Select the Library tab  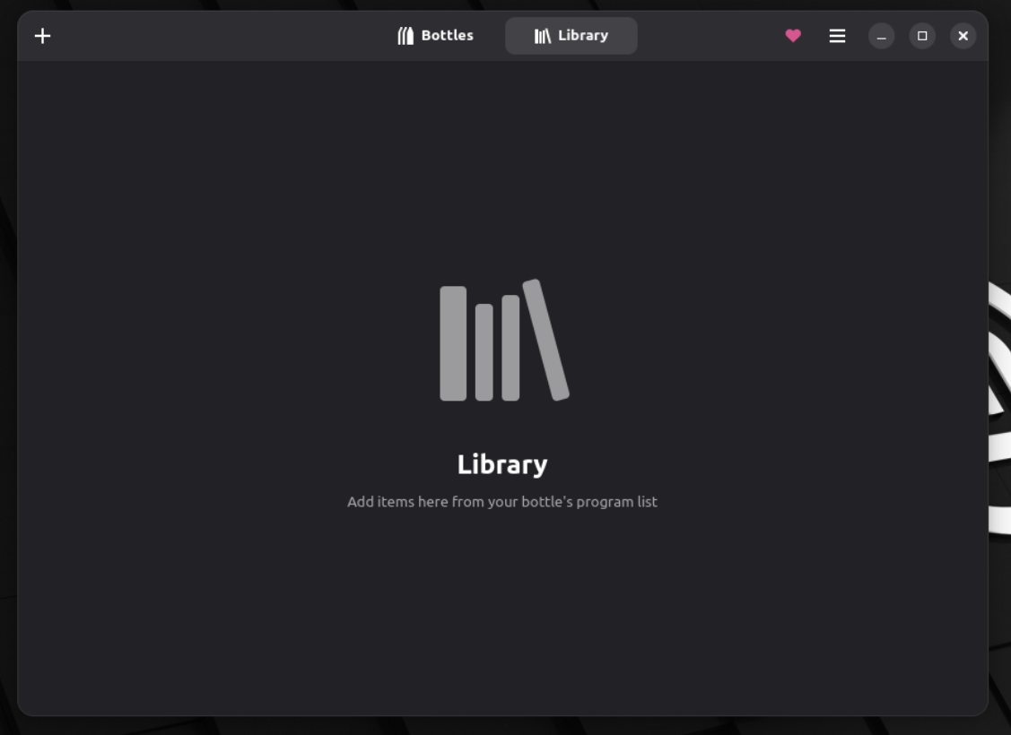pyautogui.click(x=571, y=36)
